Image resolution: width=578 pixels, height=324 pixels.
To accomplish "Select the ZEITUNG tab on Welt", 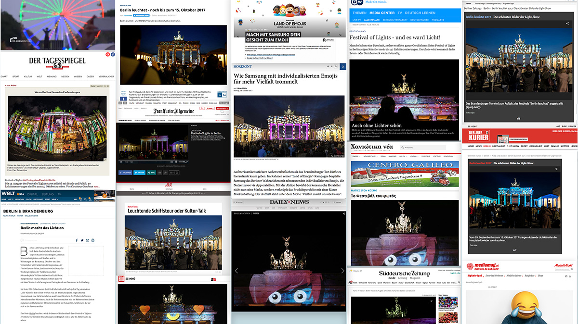I will pos(47,194).
